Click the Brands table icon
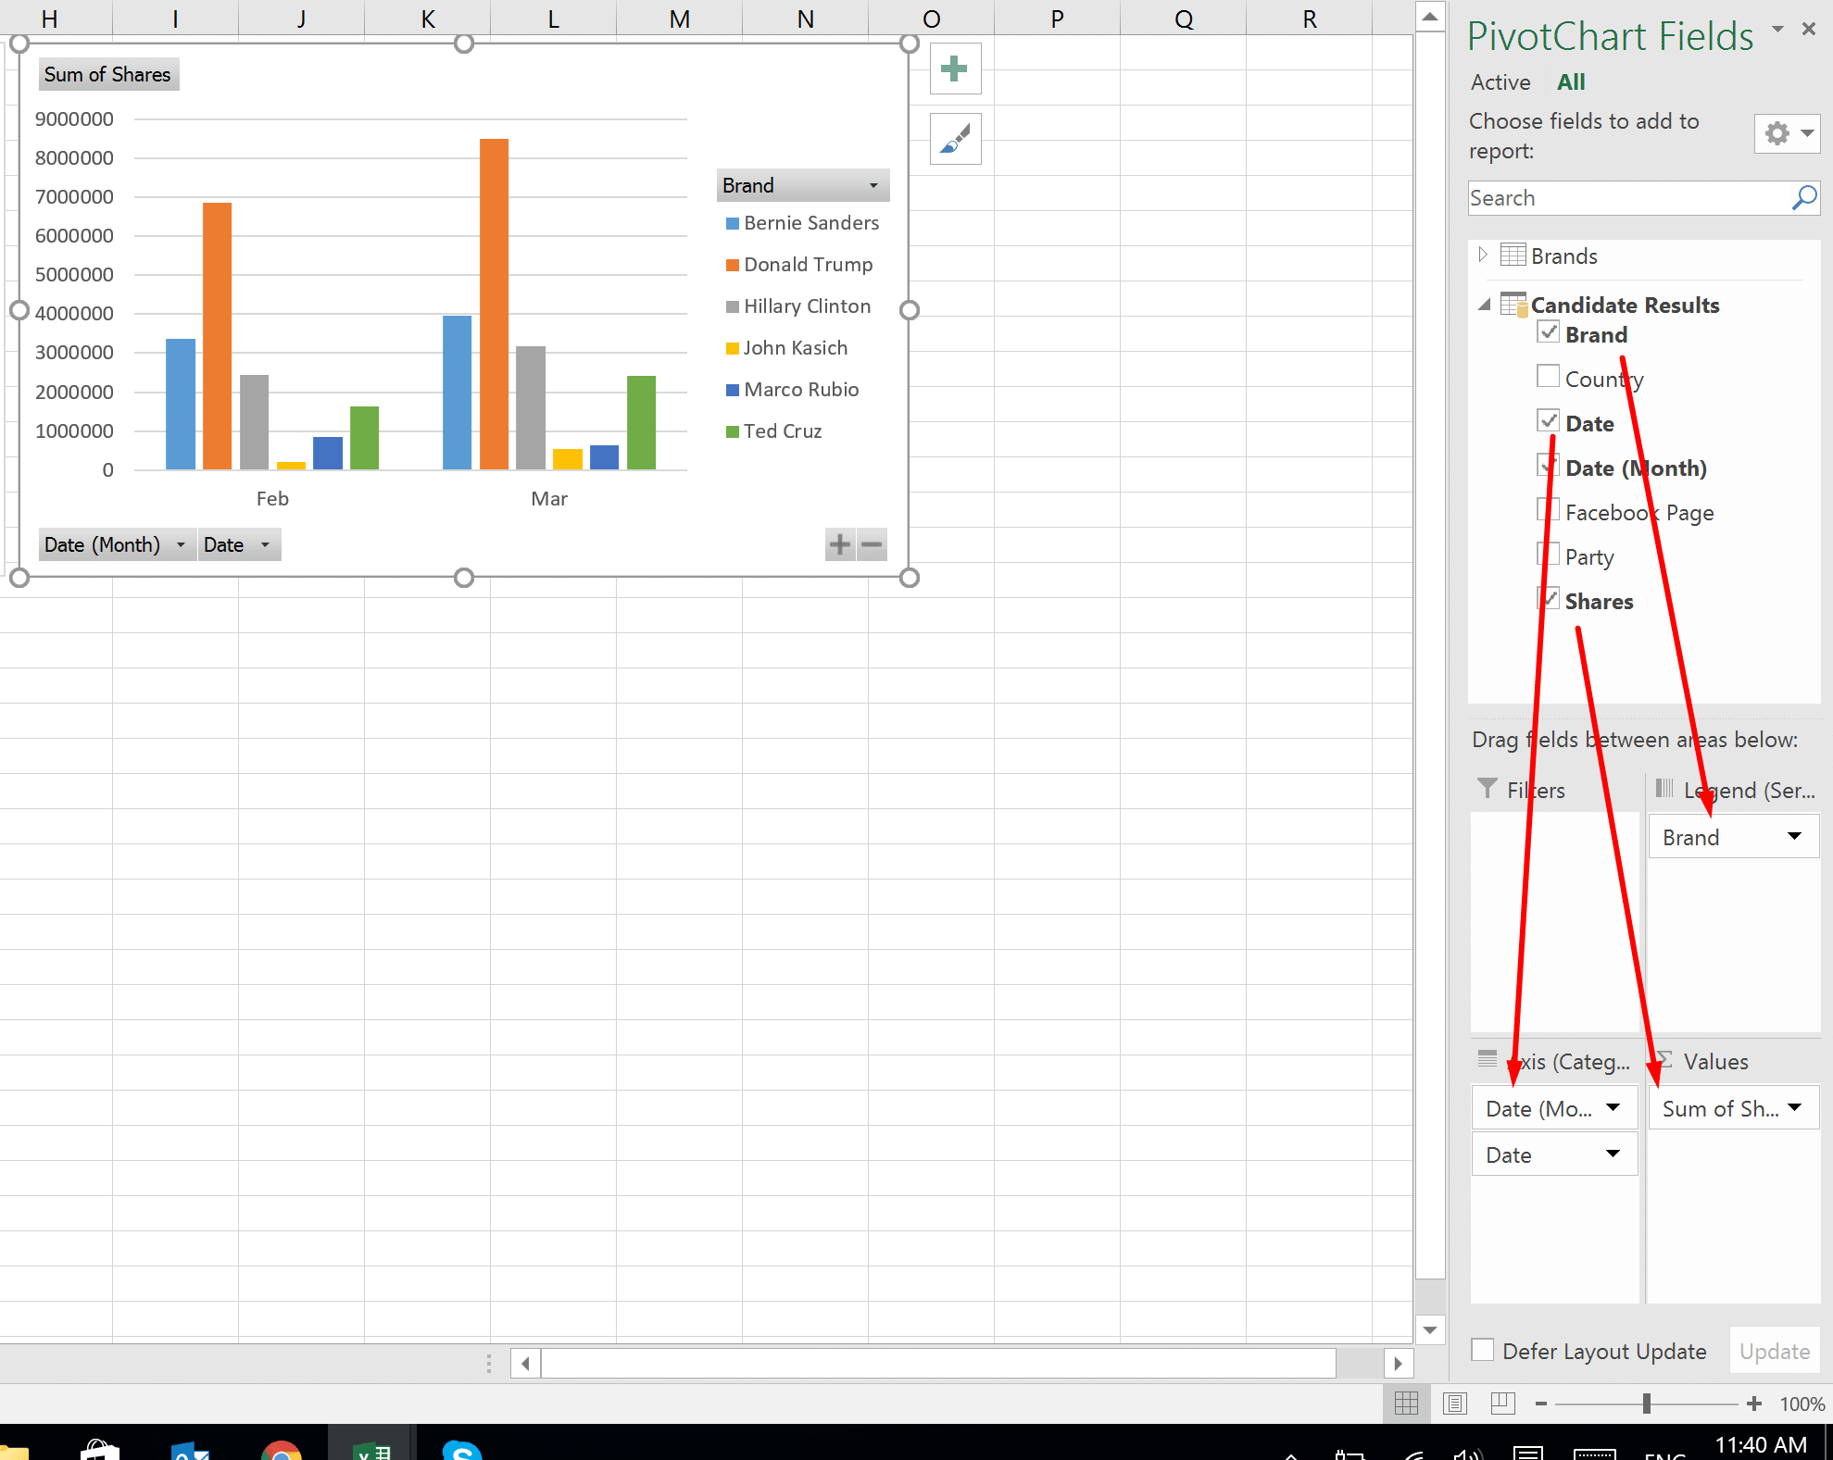 pyautogui.click(x=1513, y=255)
